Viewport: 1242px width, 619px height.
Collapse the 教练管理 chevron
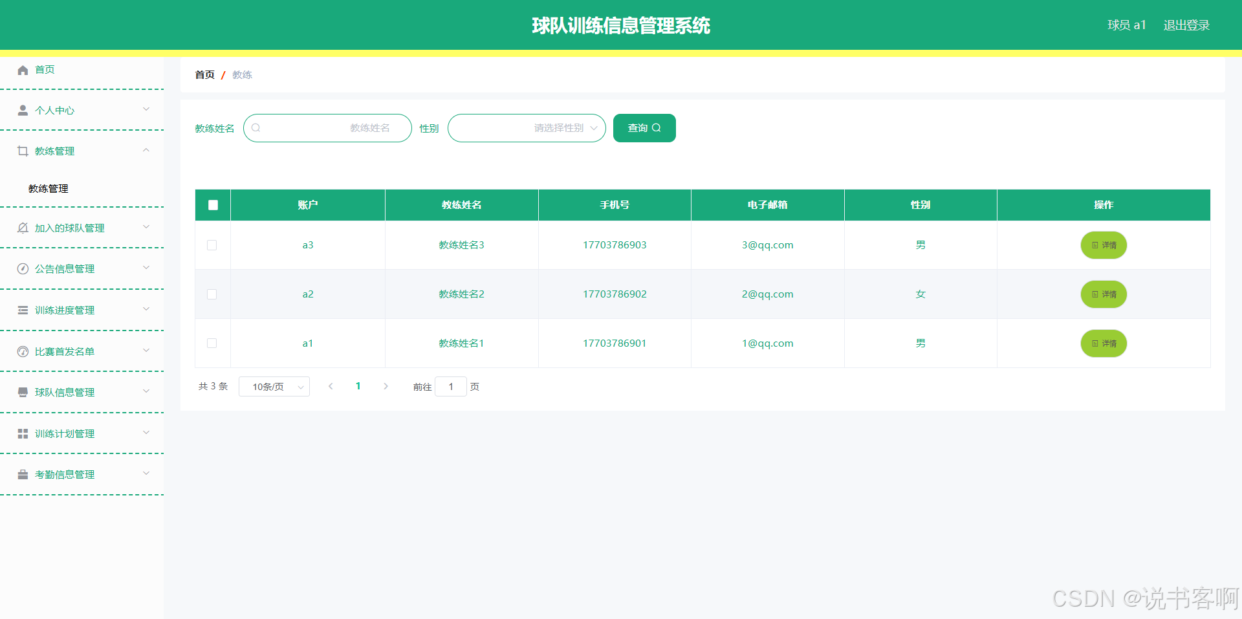click(146, 150)
